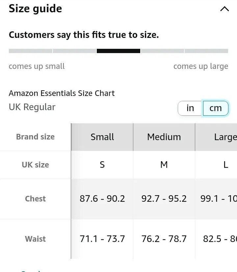This screenshot has height=272, width=237.
Task: Select the Small column header
Action: pyautogui.click(x=102, y=137)
